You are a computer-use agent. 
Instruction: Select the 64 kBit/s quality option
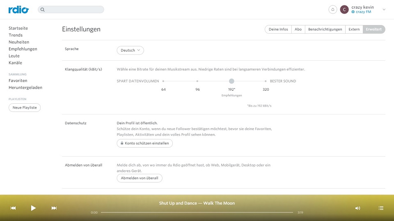[163, 81]
